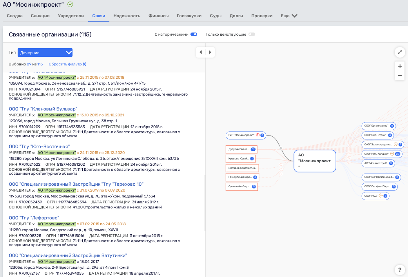The width and height of the screenshot is (408, 277).
Task: Click badge 5 on ООО "Серфинг Парк..." node
Action: pyautogui.click(x=393, y=186)
